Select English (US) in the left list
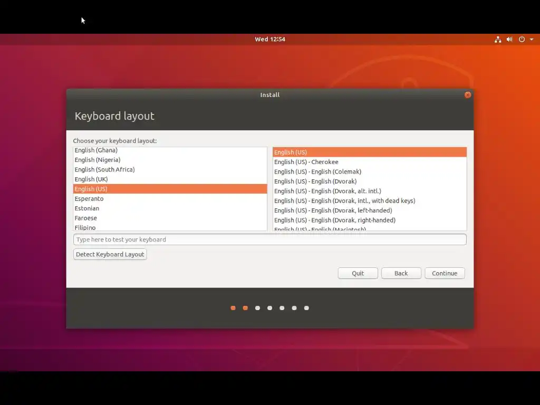The image size is (540, 405). click(170, 189)
